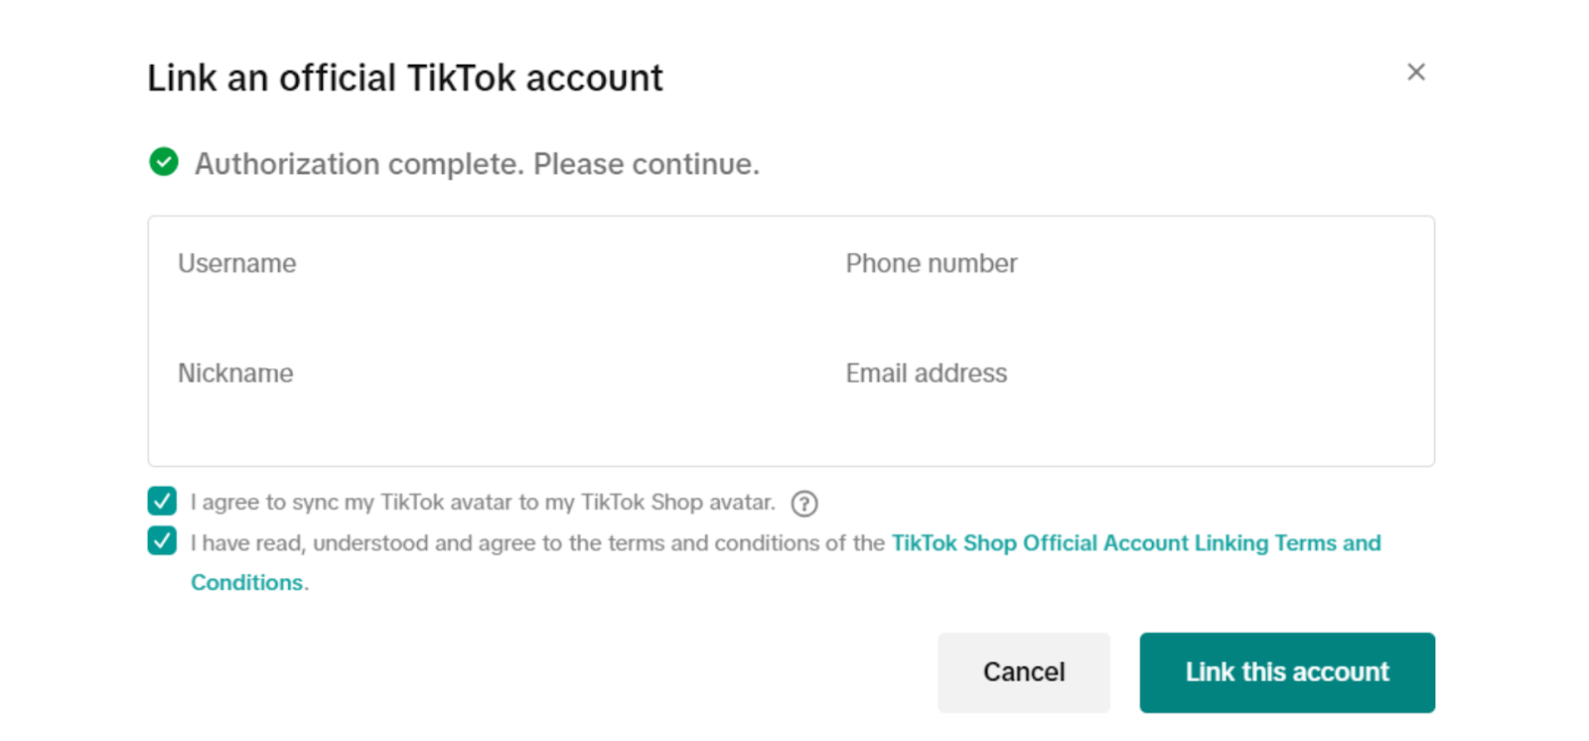
Task: Disable the terms and conditions agreement checkbox
Action: (161, 542)
